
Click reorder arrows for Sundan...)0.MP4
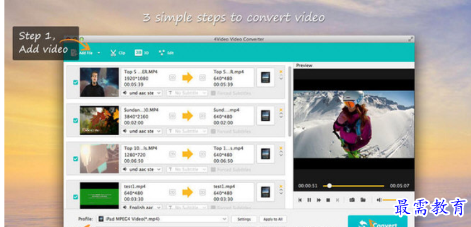[x=281, y=116]
